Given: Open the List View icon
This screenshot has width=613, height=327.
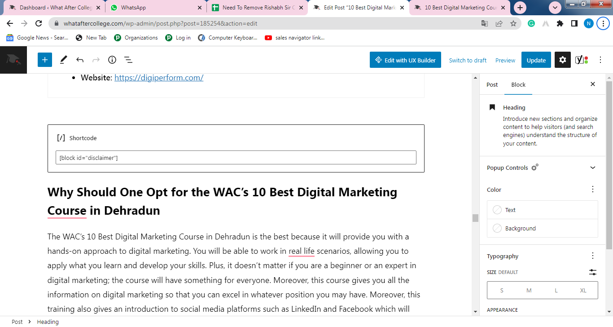Looking at the screenshot, I should 128,60.
